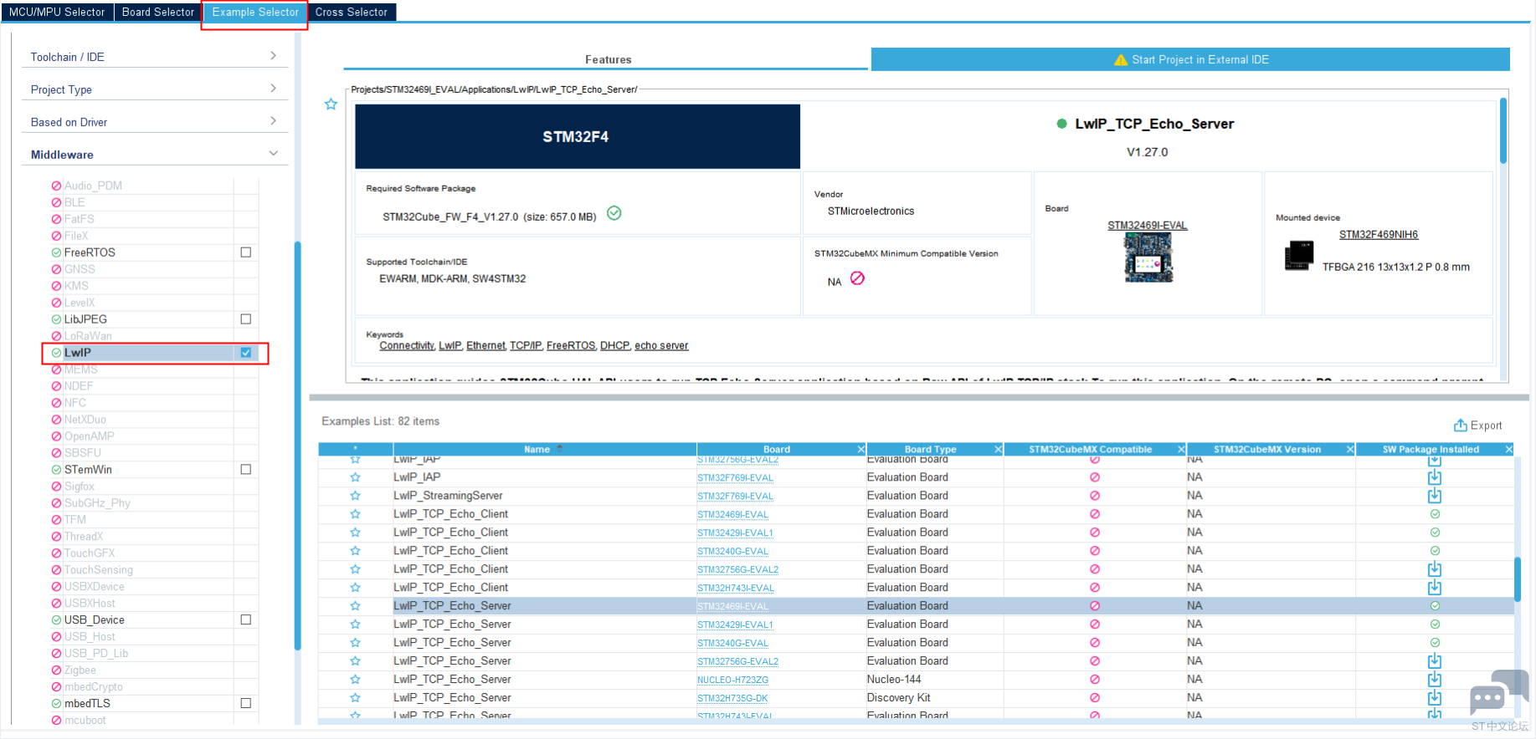Click star icon for NUCLEO-H723ZG row

click(x=355, y=680)
